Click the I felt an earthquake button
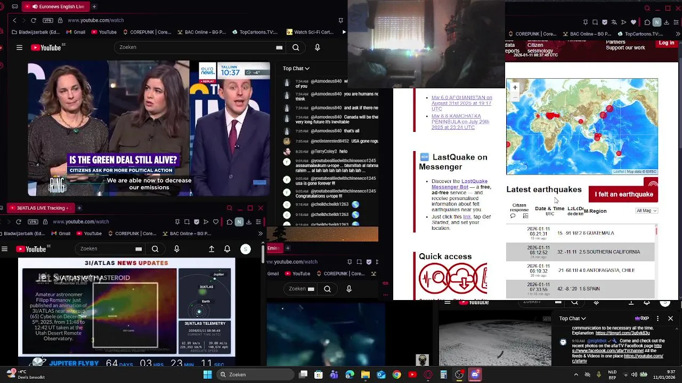Viewport: 682px width, 383px height. tap(623, 194)
